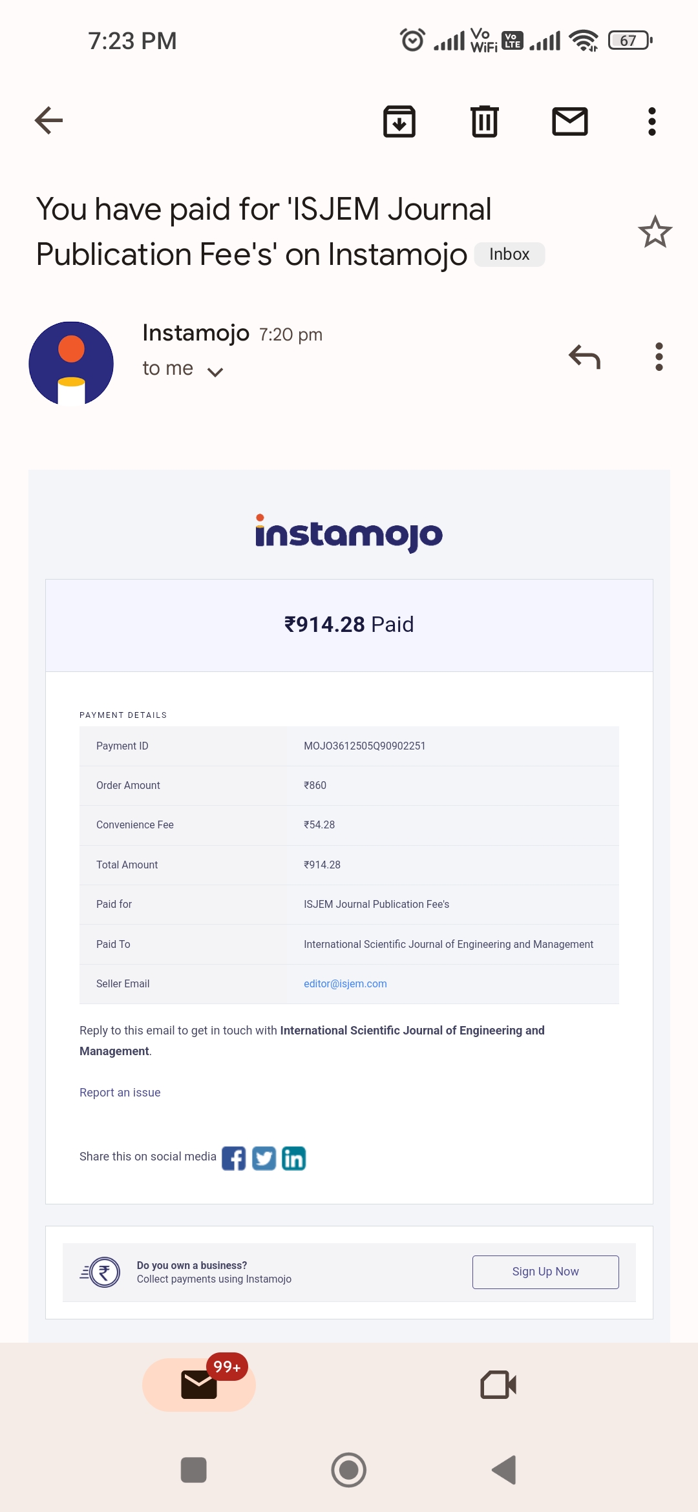Click the 'Report an issue' link
Image resolution: width=698 pixels, height=1512 pixels.
[x=120, y=1093]
